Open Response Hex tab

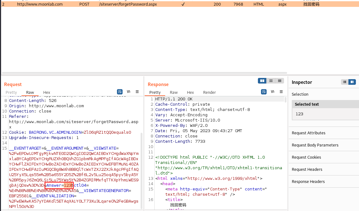[190, 92]
